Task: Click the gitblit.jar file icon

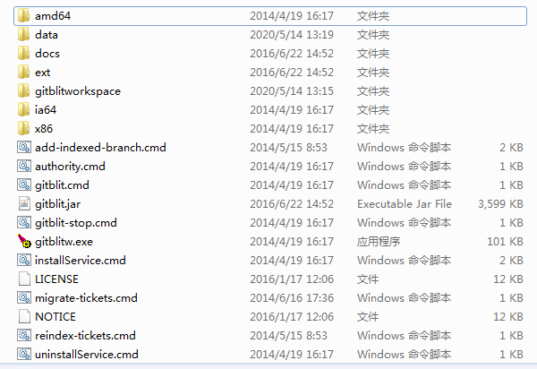Action: (24, 204)
